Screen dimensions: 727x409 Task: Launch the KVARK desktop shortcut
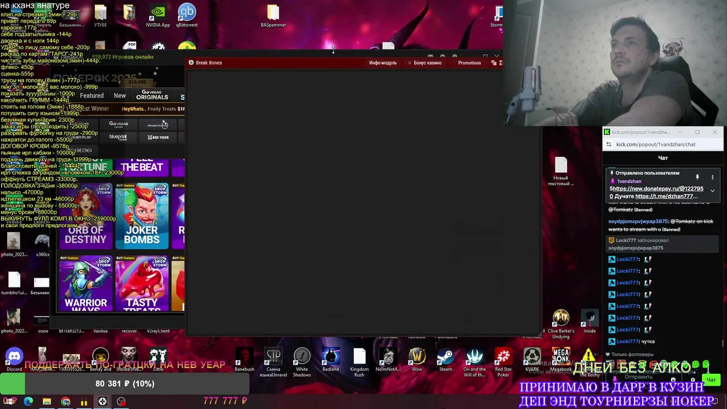532,360
